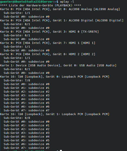Click the 'aplay -l' command text
Viewport: 127px width, 151px height.
[67, 2]
